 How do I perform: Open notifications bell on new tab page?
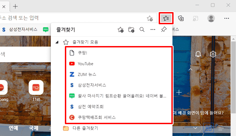(198, 54)
